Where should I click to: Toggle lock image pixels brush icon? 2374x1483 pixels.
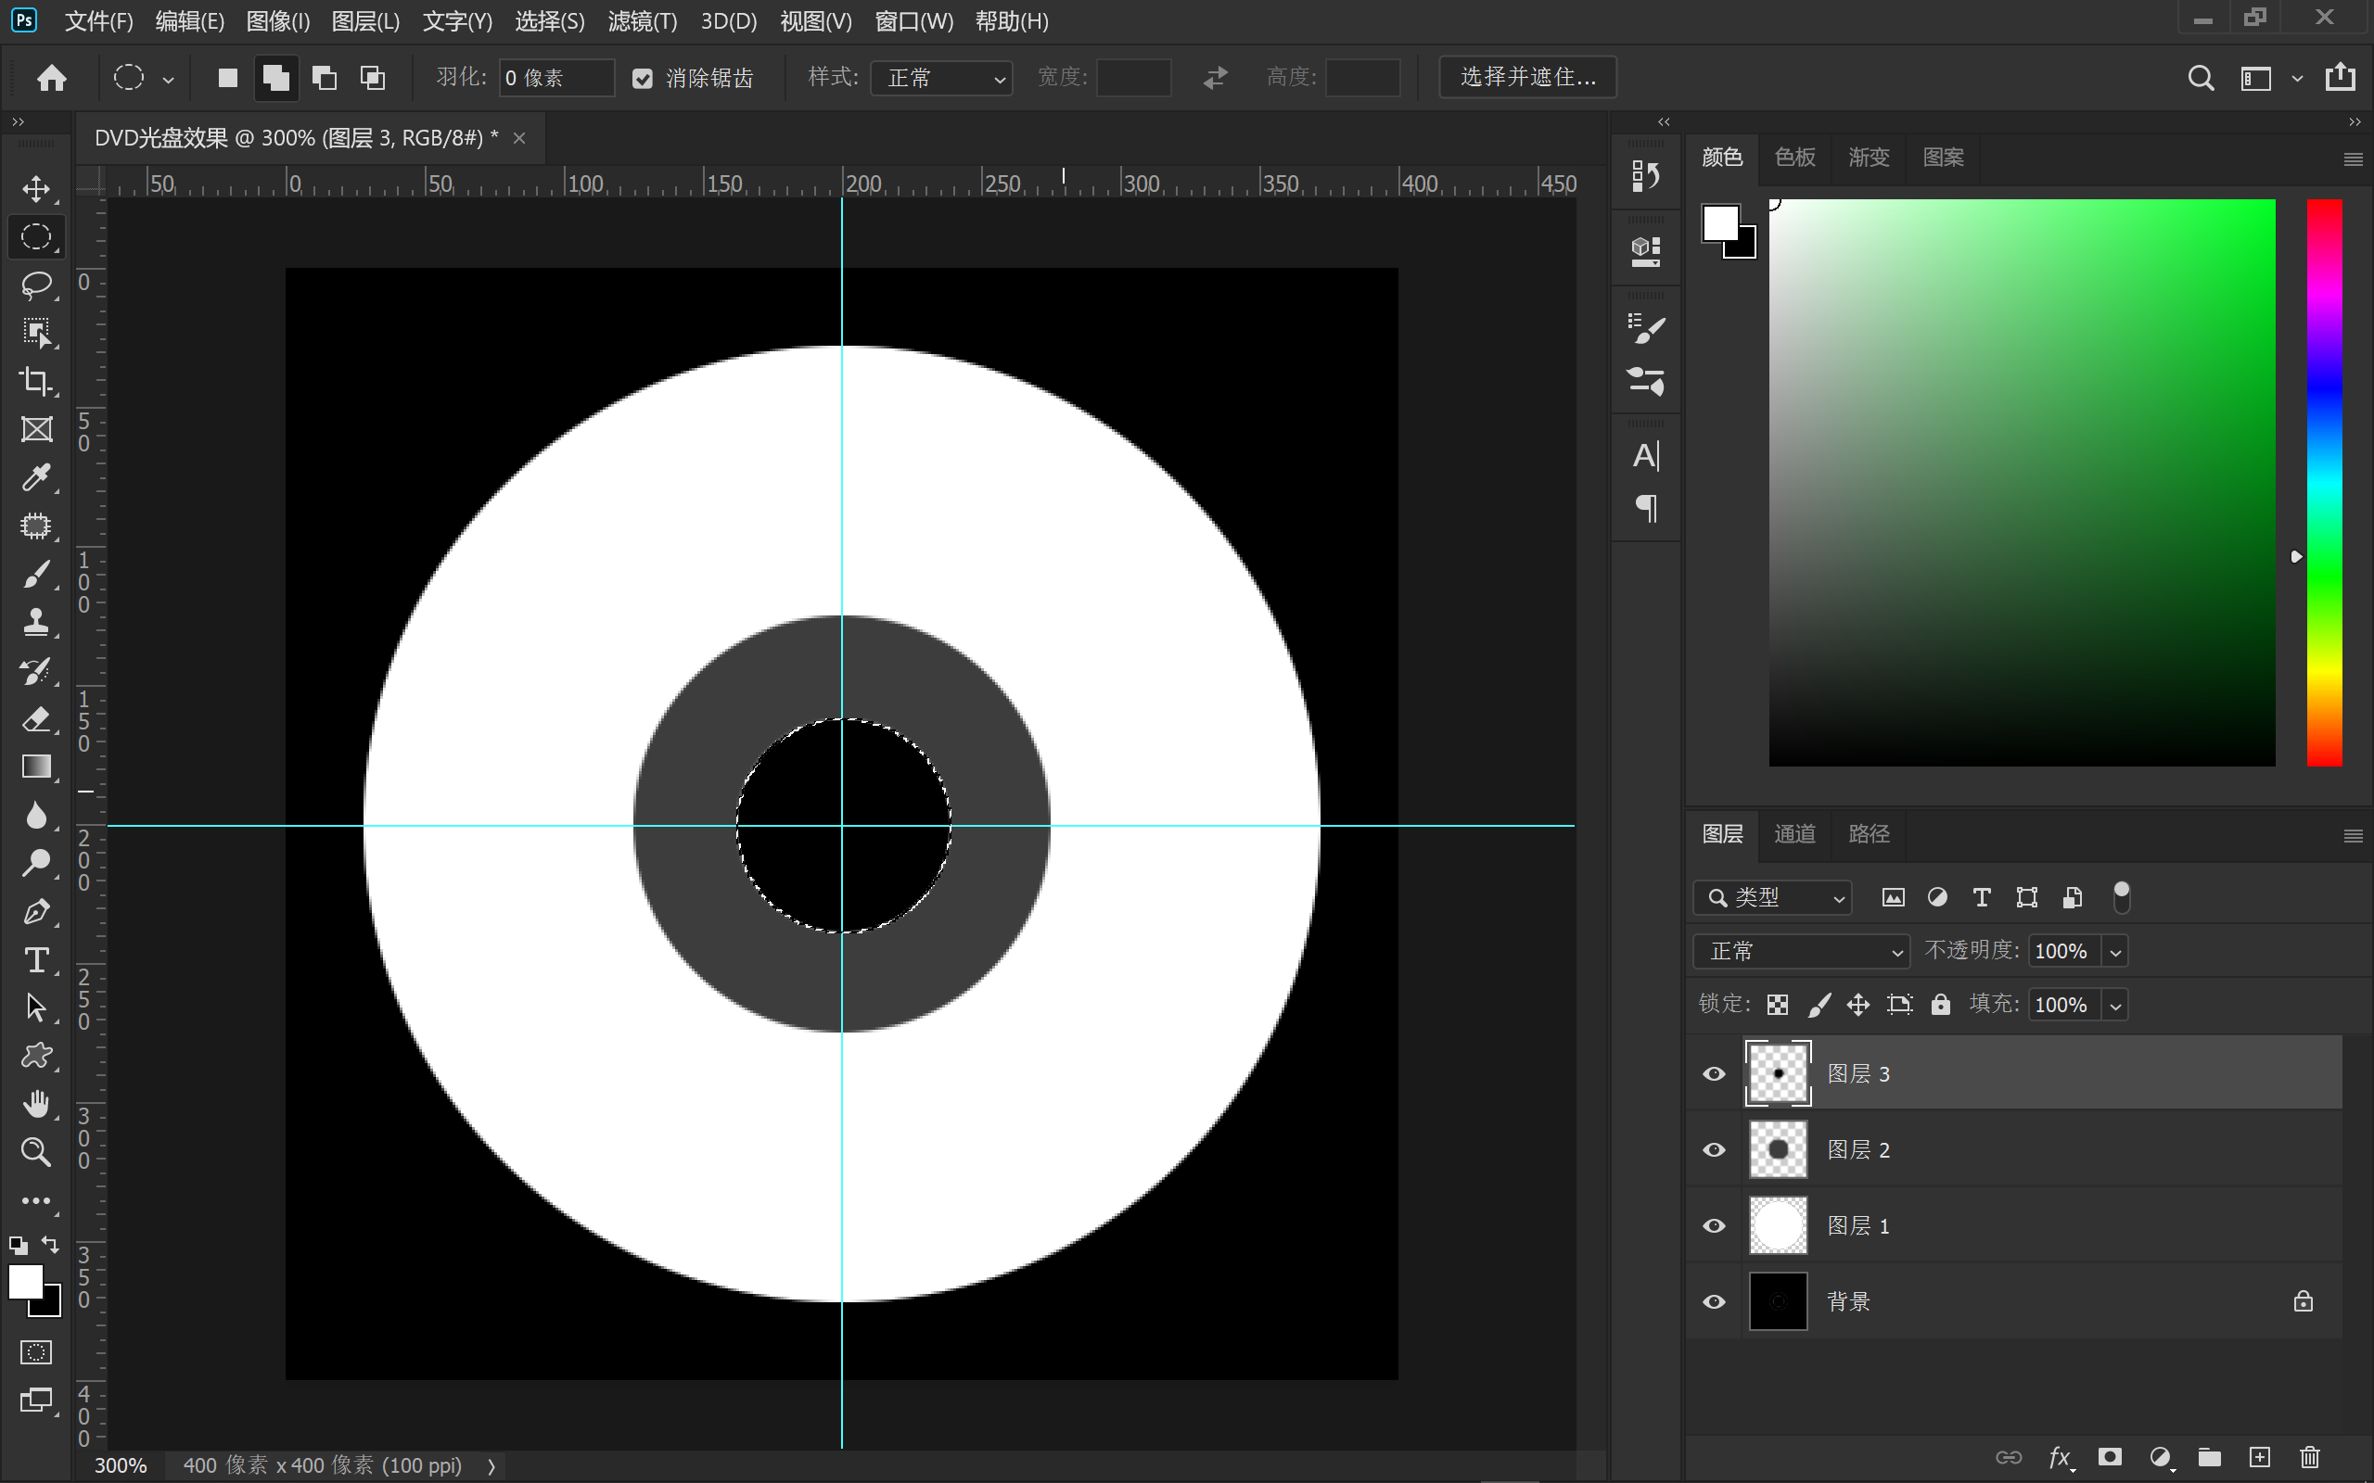coord(1819,1005)
